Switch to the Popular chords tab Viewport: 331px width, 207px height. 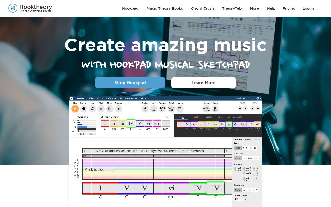[x=195, y=117]
